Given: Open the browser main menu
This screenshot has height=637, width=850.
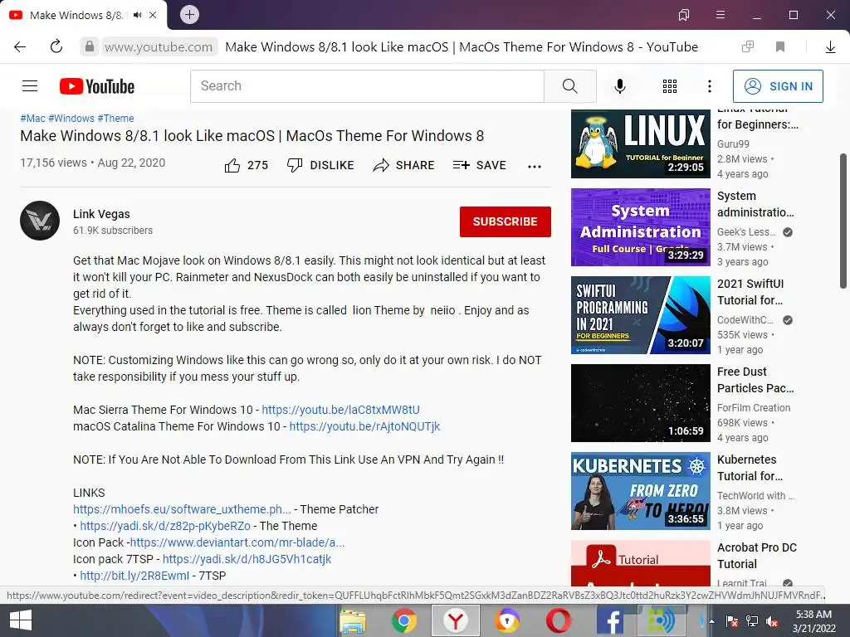Looking at the screenshot, I should pyautogui.click(x=720, y=15).
